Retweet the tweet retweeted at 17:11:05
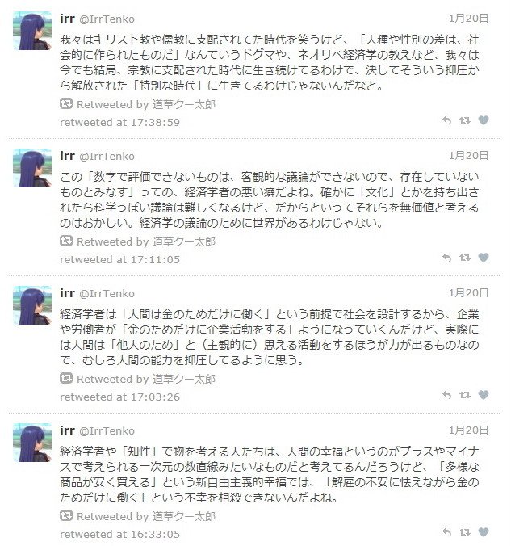The image size is (511, 546). coord(465,258)
